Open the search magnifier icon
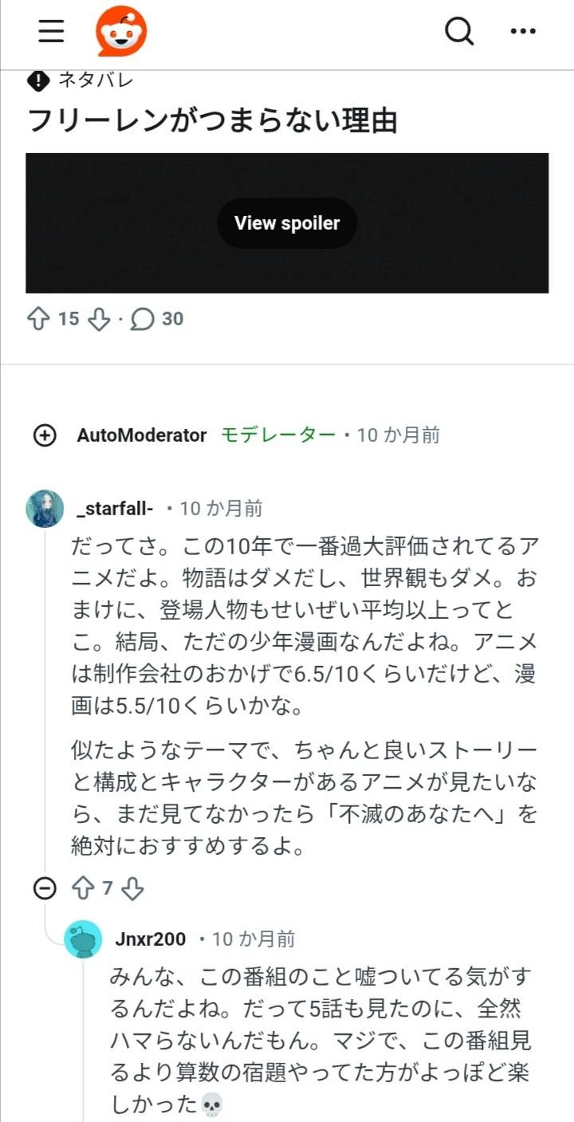Viewport: 574px width, 1122px height. click(x=458, y=31)
